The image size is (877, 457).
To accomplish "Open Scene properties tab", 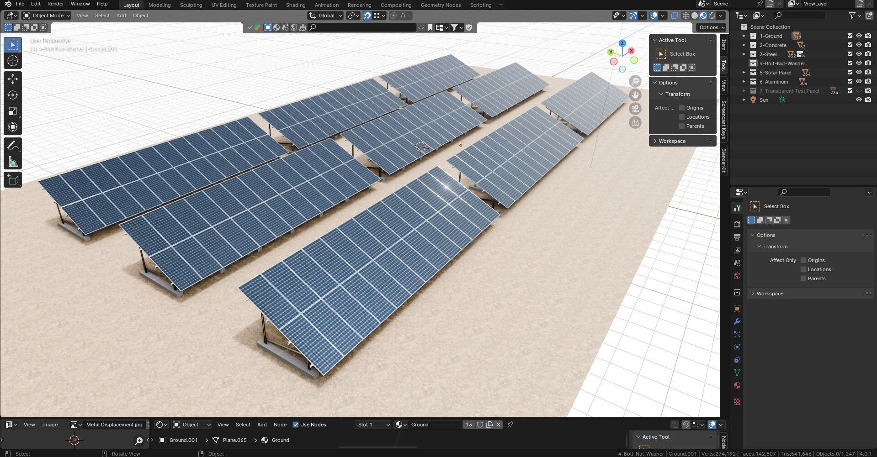I will coord(737,263).
